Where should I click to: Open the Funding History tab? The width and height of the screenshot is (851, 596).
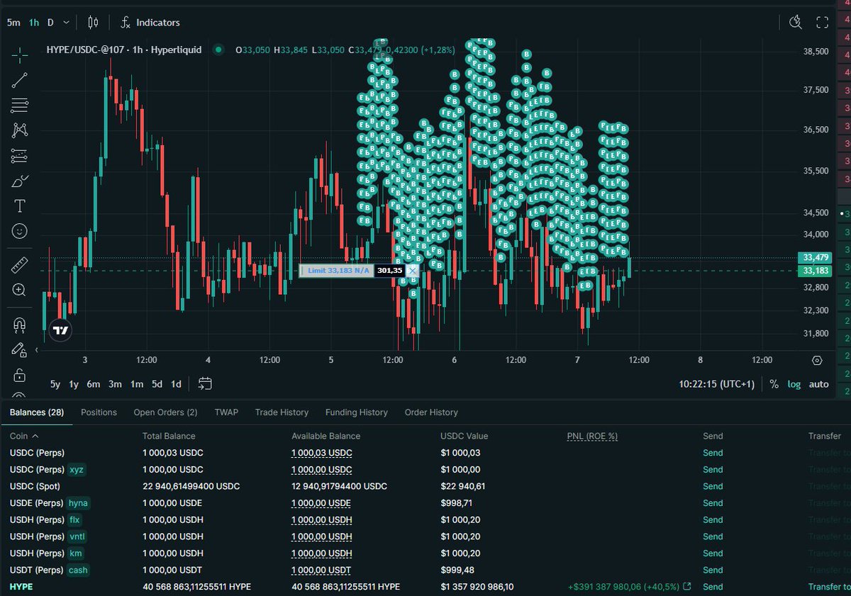[357, 412]
